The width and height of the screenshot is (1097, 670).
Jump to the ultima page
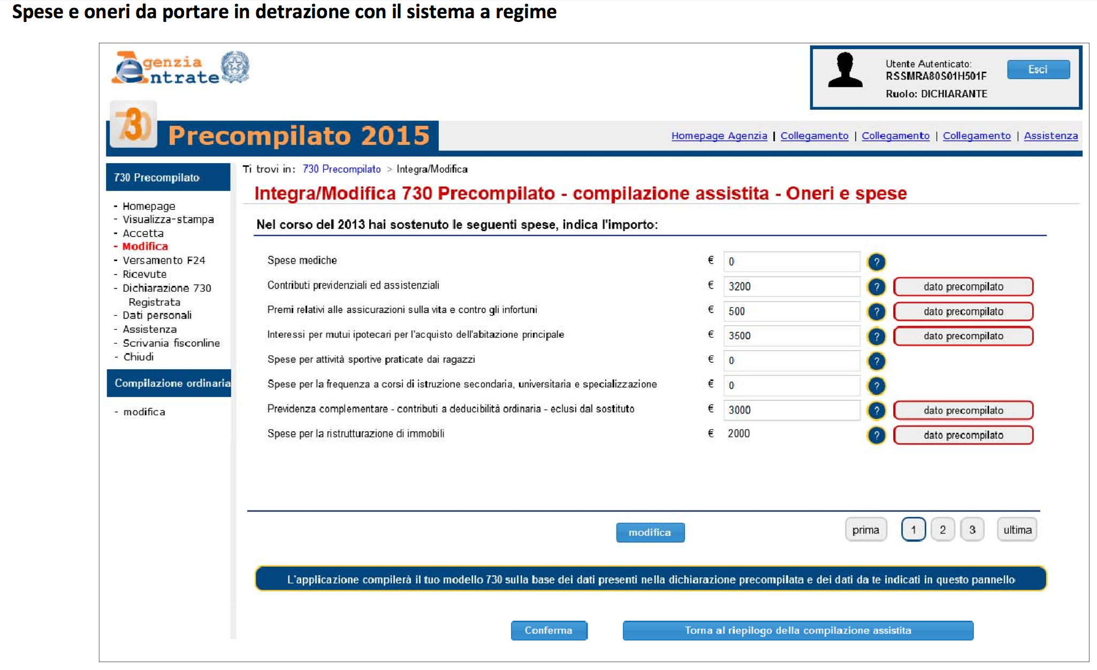1017,530
